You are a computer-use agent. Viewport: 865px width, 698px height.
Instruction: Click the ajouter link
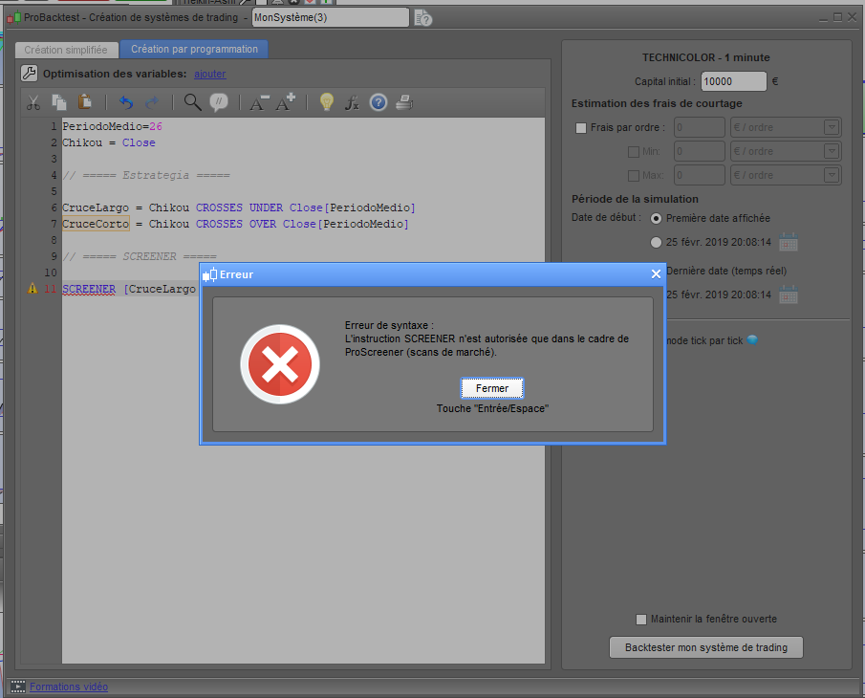point(209,74)
